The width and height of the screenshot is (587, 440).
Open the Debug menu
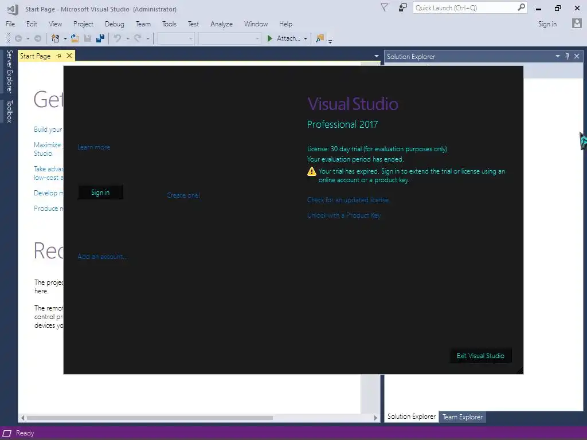pyautogui.click(x=115, y=24)
